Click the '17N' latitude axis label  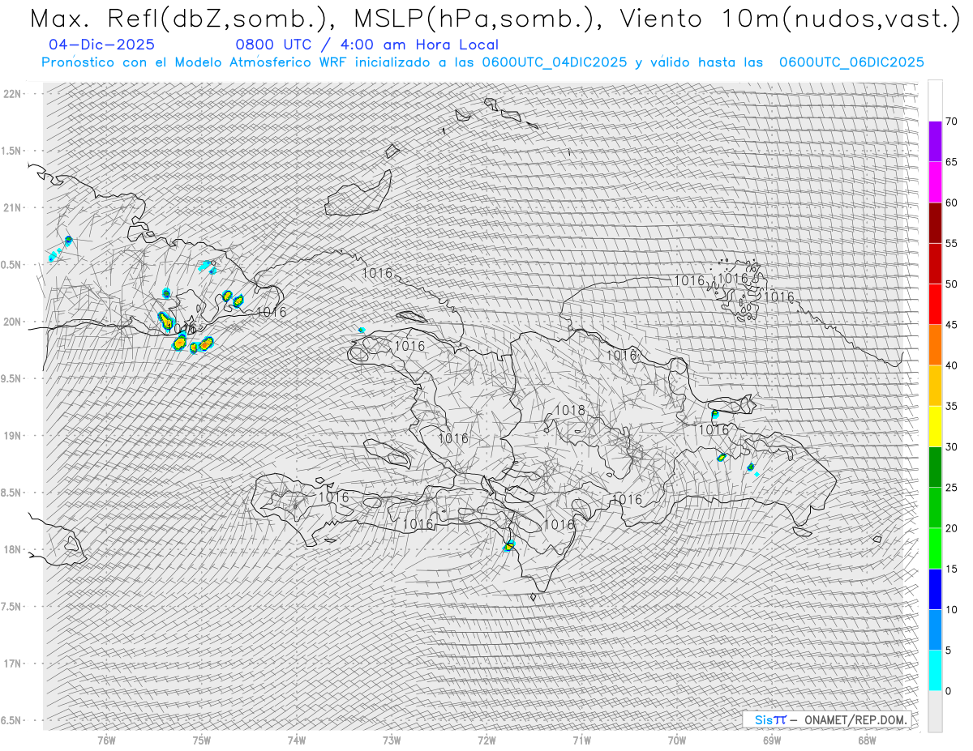click(11, 664)
